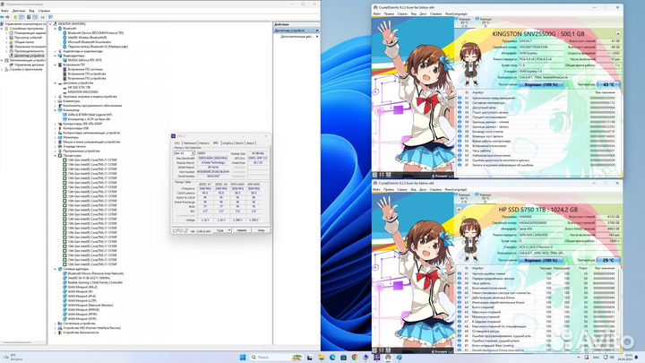Open Сервис menu in top CrystalDiskInfo window
Screen dimensions: 645x363
tap(402, 13)
